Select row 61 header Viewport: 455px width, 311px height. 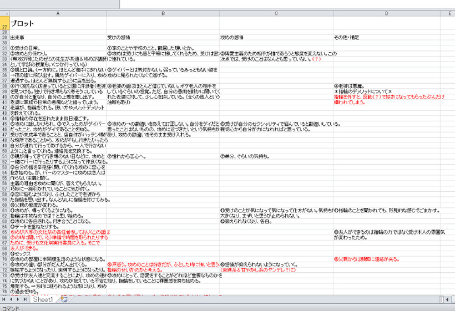4,211
